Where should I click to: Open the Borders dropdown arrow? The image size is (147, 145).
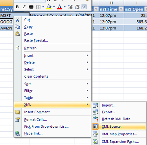(x=43, y=7)
